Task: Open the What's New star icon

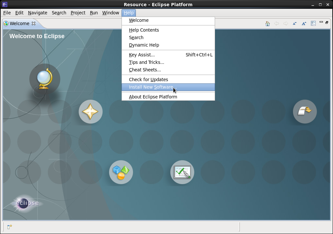Action: tap(91, 112)
